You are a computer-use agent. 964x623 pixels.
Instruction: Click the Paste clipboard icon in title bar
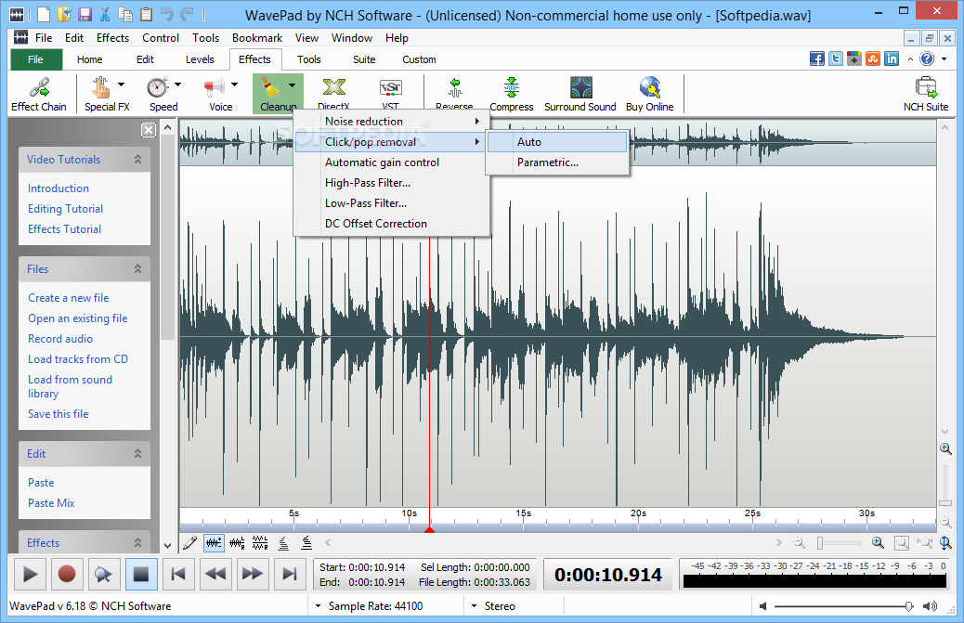(x=147, y=14)
